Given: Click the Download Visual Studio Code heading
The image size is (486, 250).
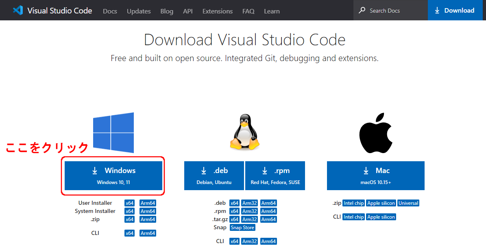Looking at the screenshot, I should pos(244,39).
